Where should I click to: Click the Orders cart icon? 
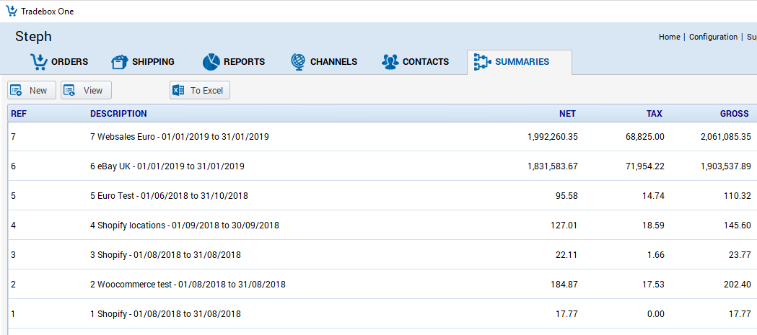[39, 62]
